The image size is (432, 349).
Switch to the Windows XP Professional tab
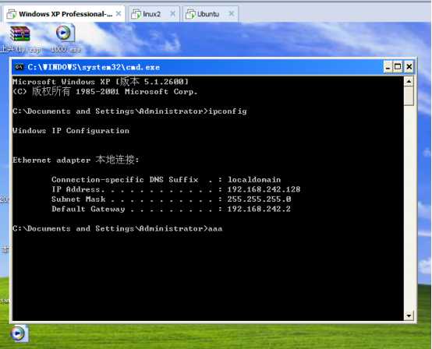tap(64, 14)
